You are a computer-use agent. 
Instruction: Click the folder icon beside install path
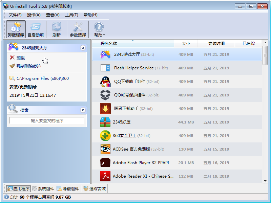pos(12,78)
